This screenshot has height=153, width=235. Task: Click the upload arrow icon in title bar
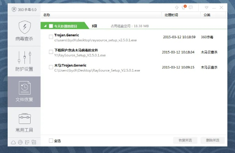177,7
